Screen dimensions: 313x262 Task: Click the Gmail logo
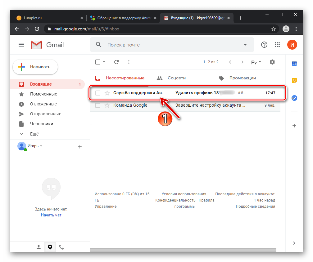[47, 45]
